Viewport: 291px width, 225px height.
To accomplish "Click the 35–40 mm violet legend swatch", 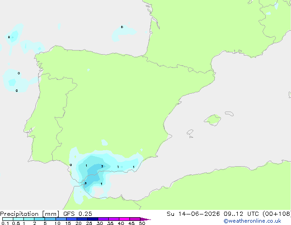I will click(114, 219).
